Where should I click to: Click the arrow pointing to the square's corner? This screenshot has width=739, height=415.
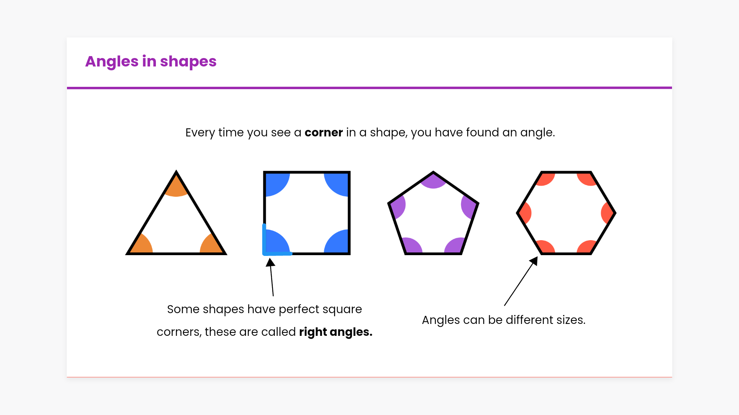tap(272, 277)
